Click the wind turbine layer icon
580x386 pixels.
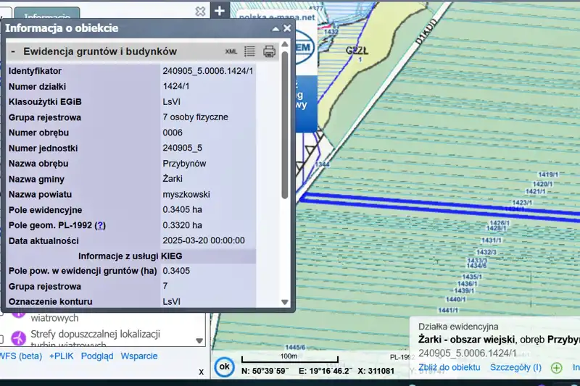point(18,337)
